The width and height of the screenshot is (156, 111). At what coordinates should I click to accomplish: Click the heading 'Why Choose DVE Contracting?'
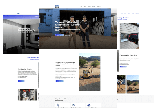pos(61,100)
